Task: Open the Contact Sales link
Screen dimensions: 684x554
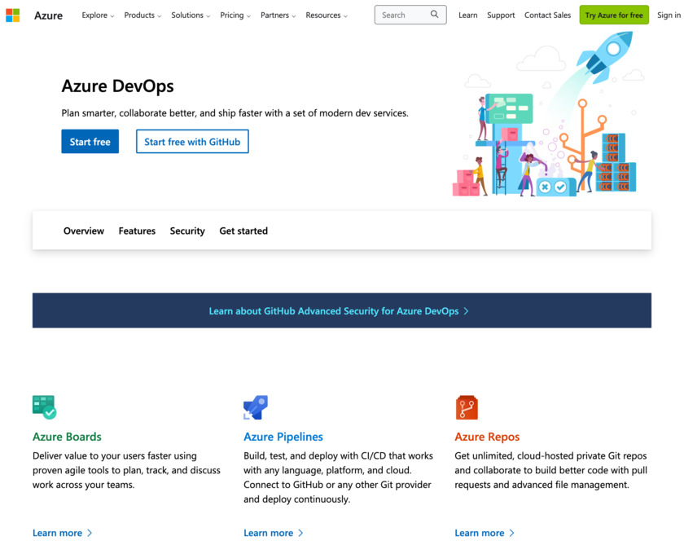Action: 547,15
